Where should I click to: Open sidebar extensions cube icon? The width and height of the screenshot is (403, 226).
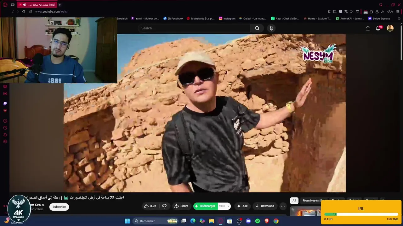(x=5, y=135)
